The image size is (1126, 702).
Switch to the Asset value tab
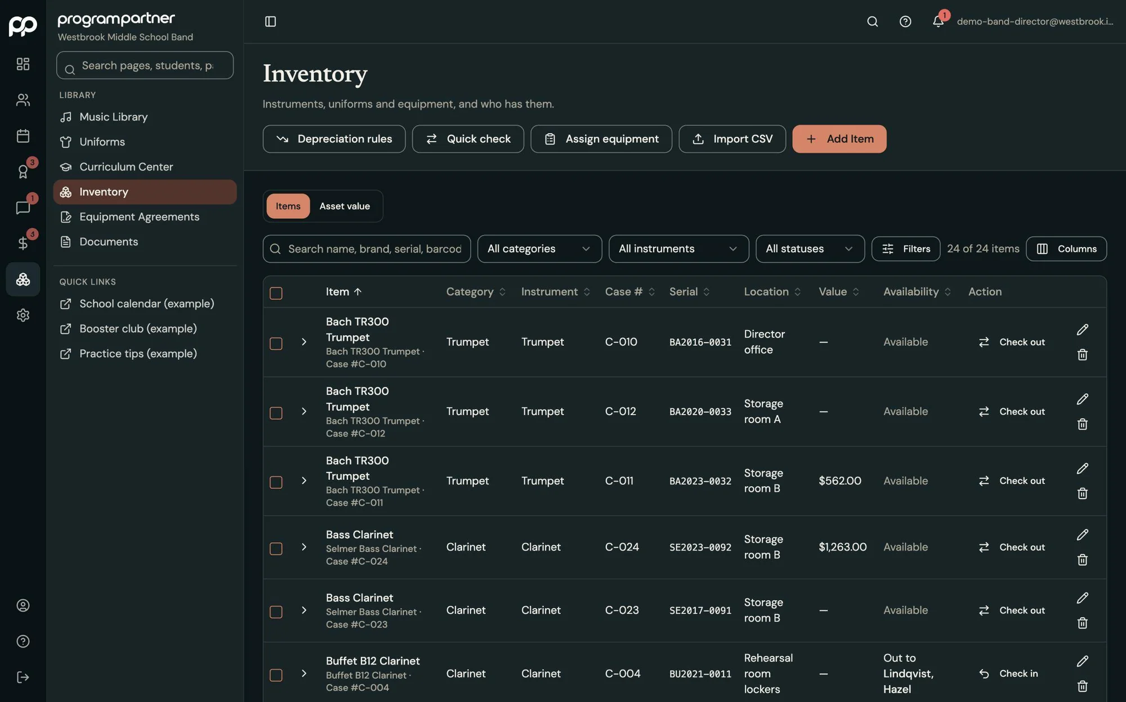pyautogui.click(x=345, y=206)
